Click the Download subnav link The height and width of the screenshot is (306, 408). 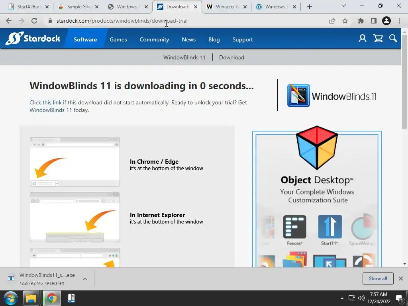[231, 57]
